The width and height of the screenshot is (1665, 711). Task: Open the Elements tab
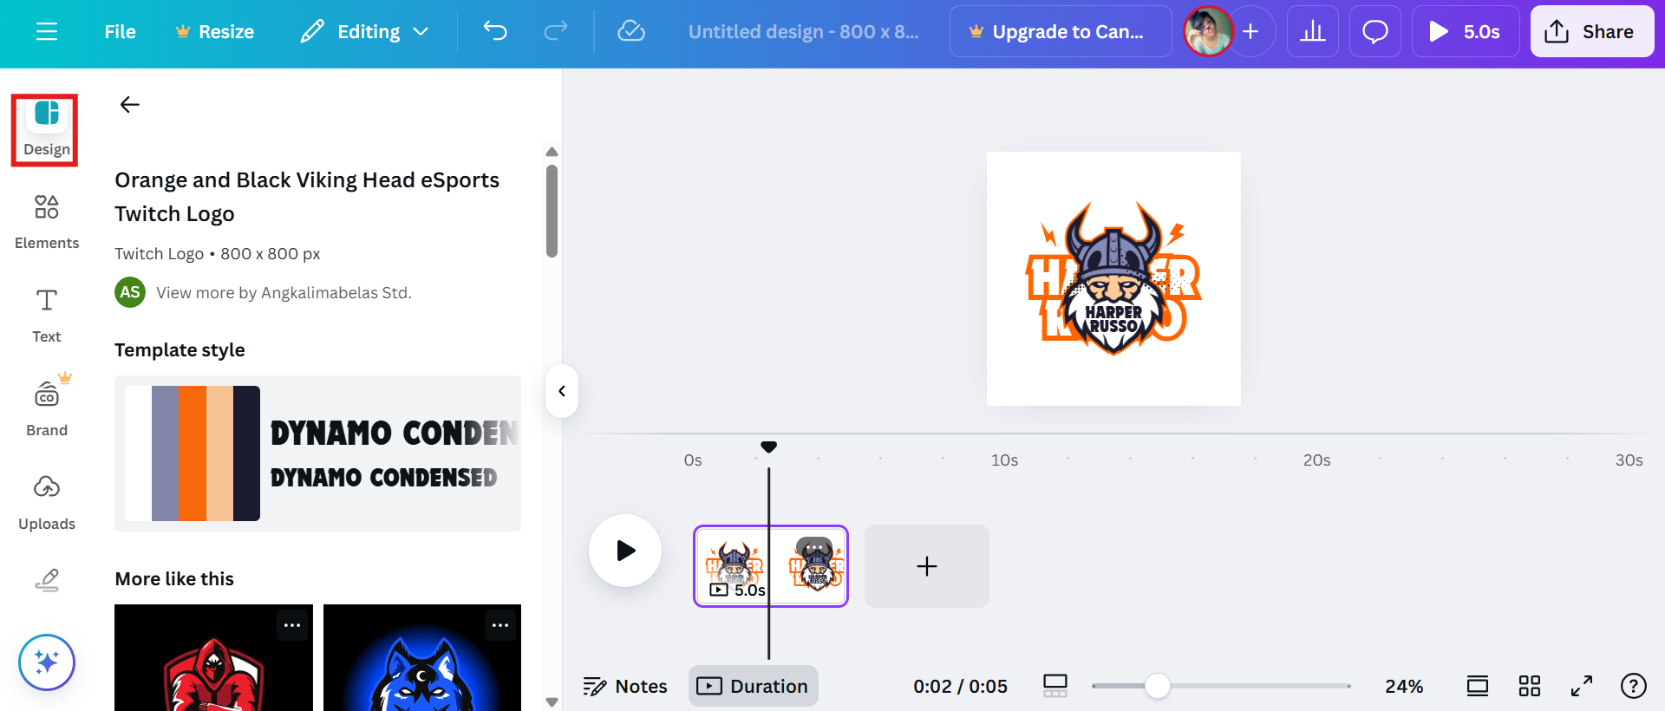tap(47, 222)
